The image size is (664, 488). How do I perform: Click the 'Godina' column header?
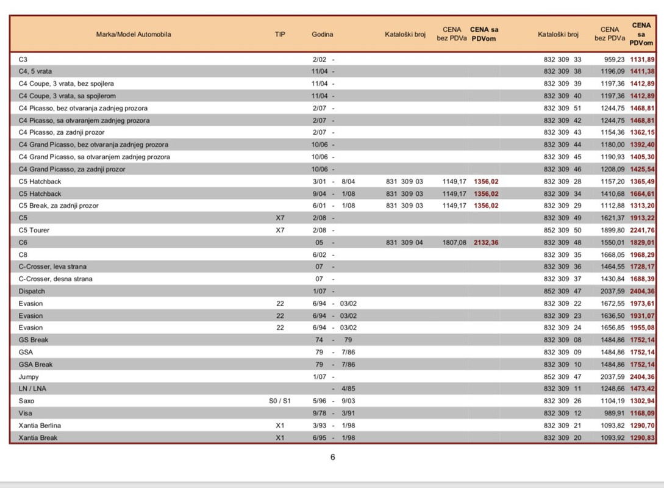coord(323,34)
